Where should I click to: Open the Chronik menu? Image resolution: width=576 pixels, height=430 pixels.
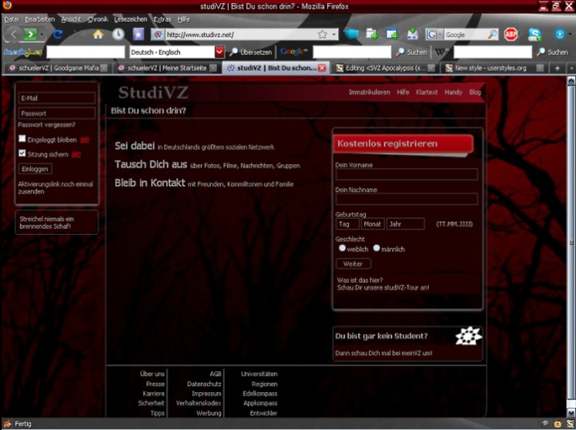(x=98, y=19)
